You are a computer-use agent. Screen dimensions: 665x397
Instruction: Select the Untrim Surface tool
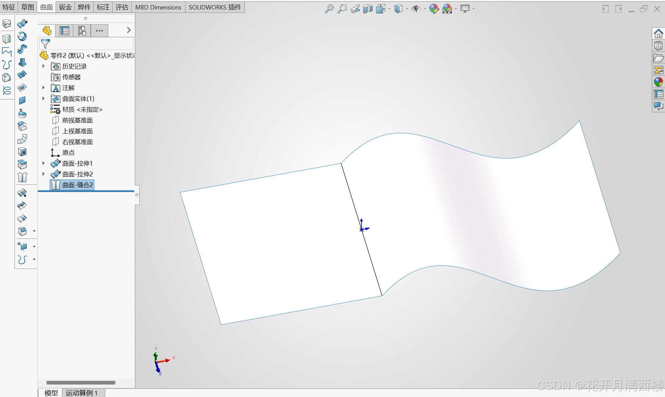click(22, 219)
